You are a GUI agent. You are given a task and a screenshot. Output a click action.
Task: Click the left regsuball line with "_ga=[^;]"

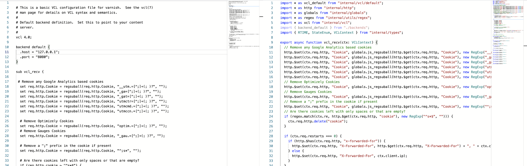click(x=90, y=91)
